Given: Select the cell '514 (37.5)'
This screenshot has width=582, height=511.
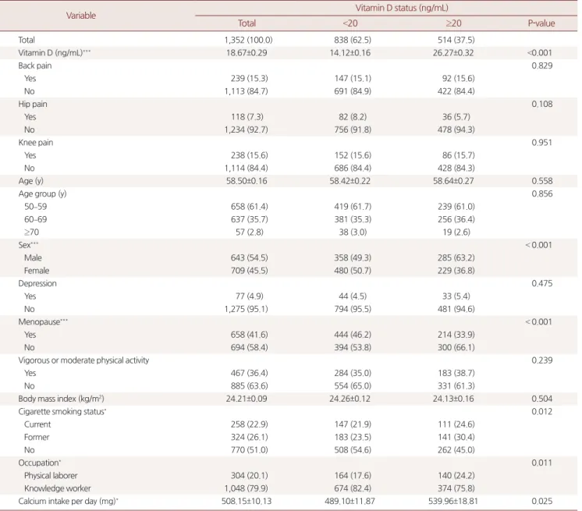Looking at the screenshot, I should [456, 40].
